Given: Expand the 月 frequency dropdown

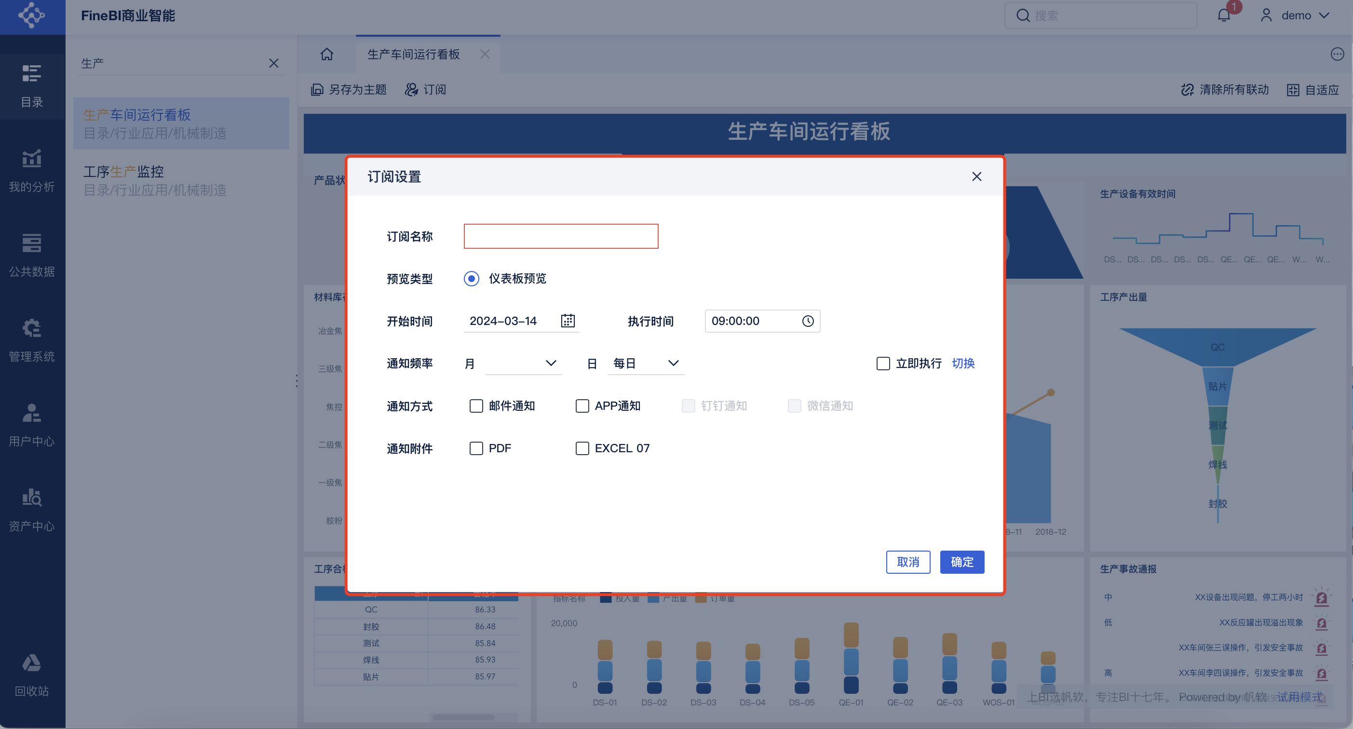Looking at the screenshot, I should pos(523,363).
